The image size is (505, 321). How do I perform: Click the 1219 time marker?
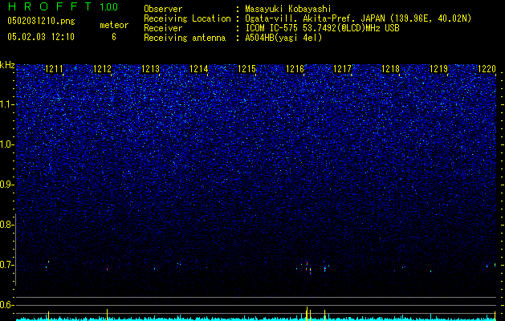click(438, 69)
